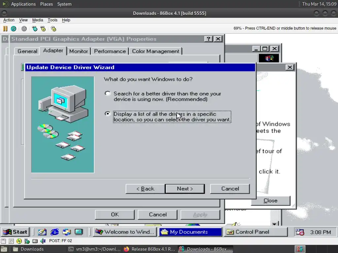Click the Properties dialog help question mark
338x253 pixels.
pyautogui.click(x=209, y=39)
